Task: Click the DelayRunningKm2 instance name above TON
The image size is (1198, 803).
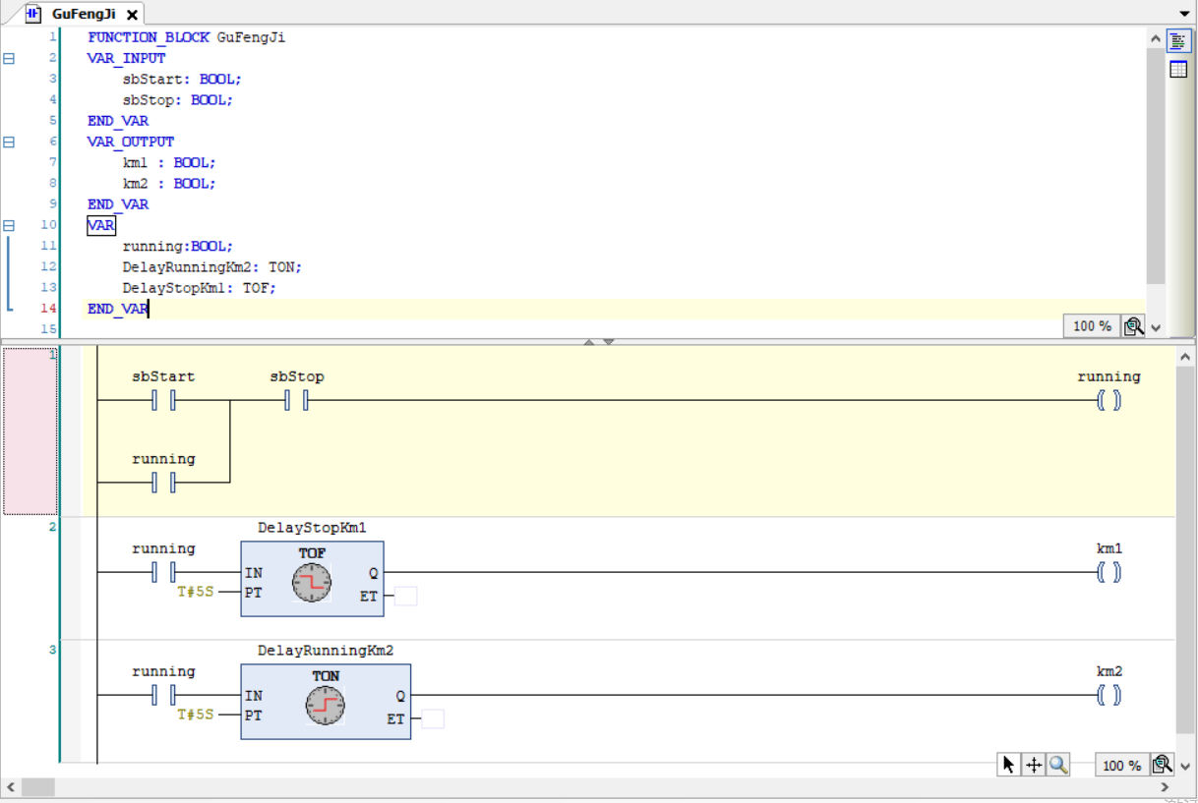Action: pos(326,651)
